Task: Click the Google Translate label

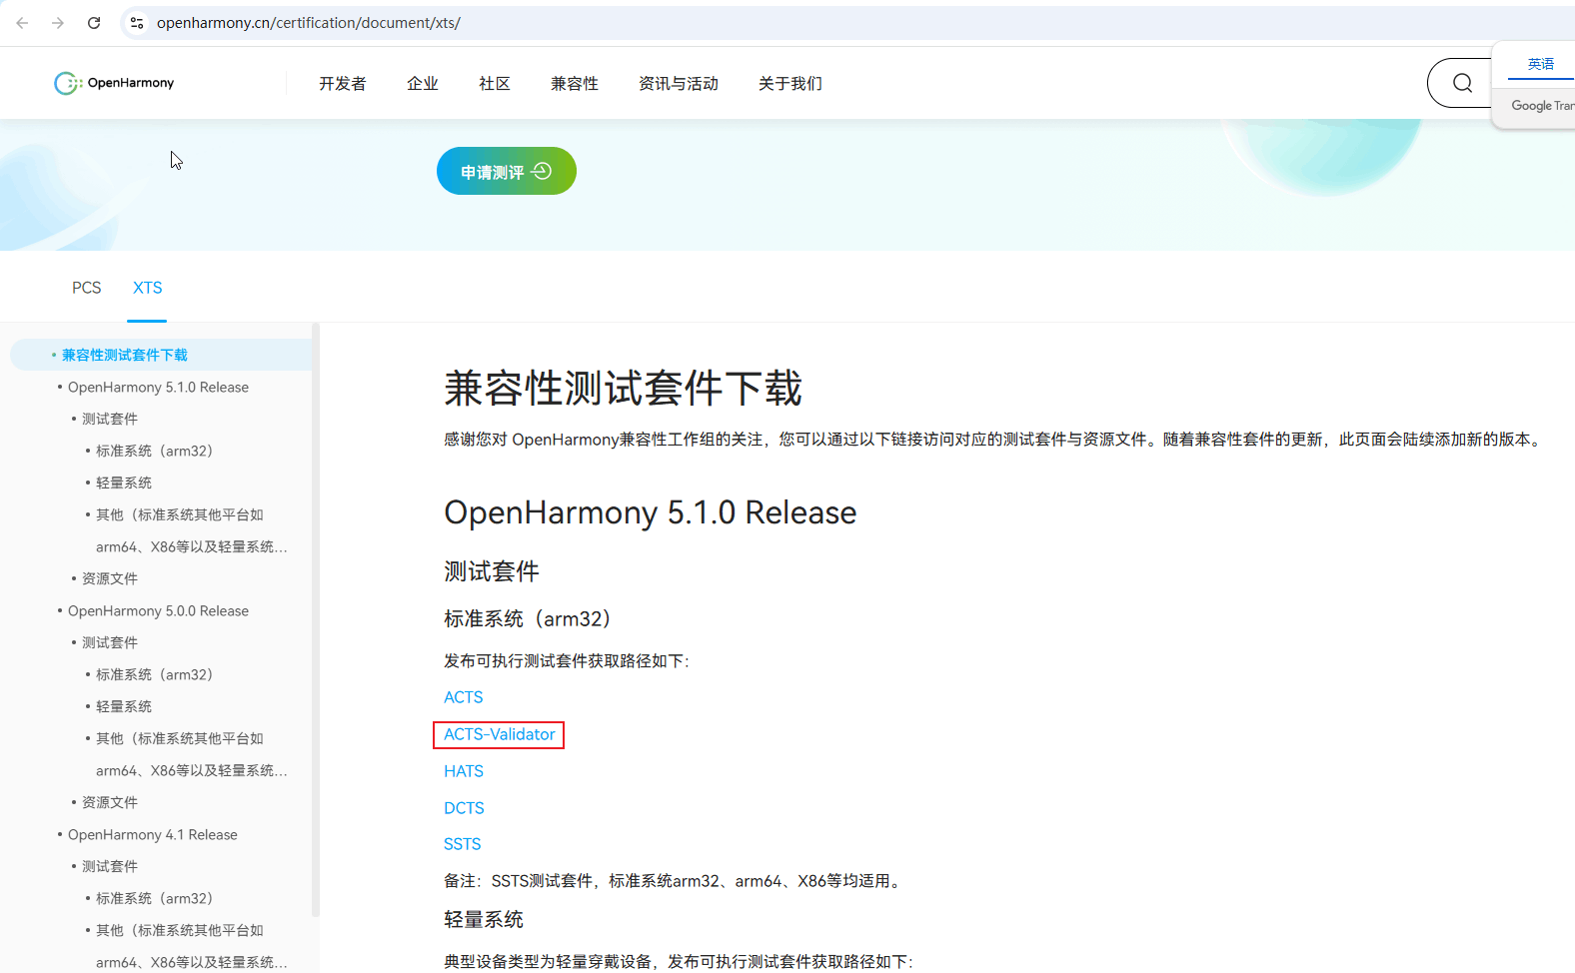Action: tap(1542, 106)
